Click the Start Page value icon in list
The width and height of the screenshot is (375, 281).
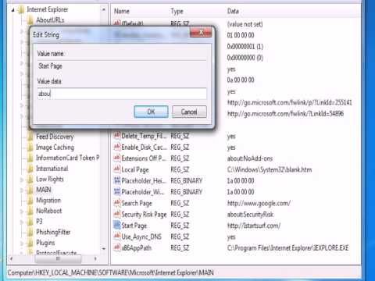(117, 225)
